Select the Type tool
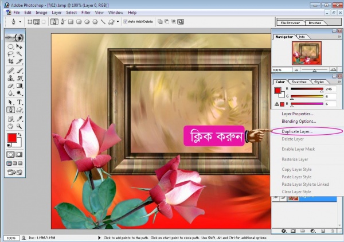 coord(19,102)
